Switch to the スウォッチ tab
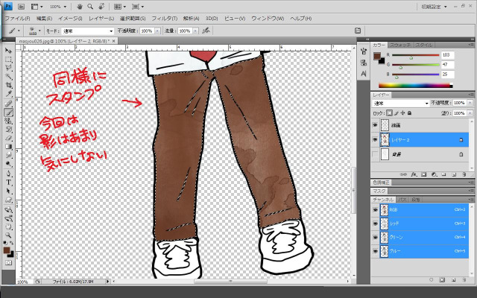The width and height of the screenshot is (477, 298). click(x=400, y=45)
